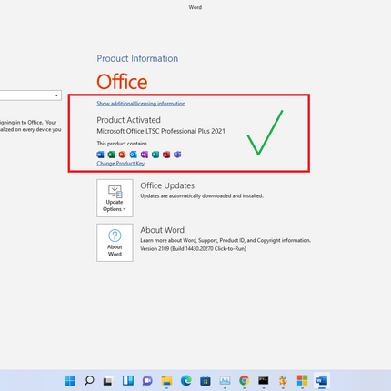Click the Product Activated text
Image resolution: width=391 pixels, height=391 pixels.
(x=128, y=120)
